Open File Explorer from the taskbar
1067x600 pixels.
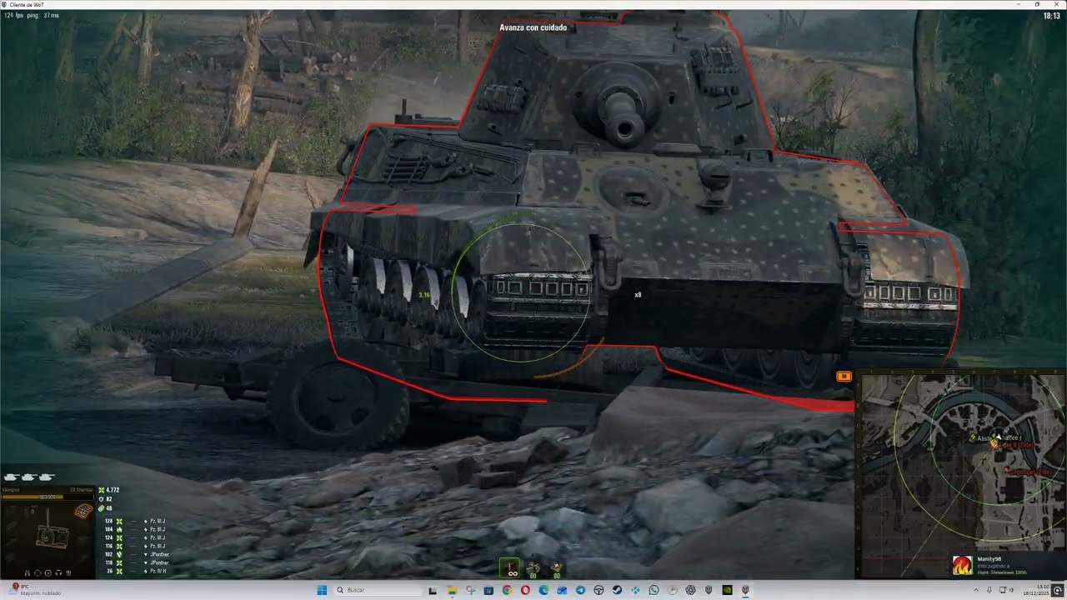[452, 590]
